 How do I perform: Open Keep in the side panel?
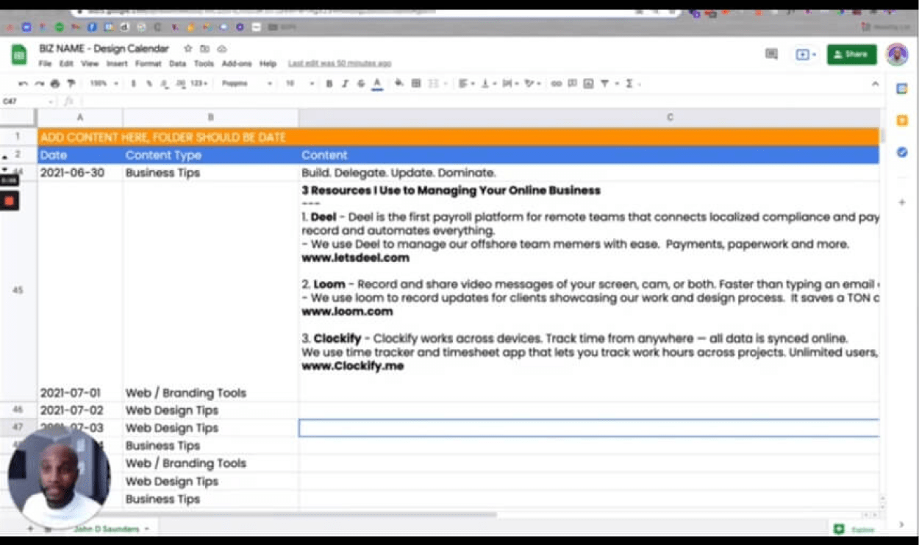tap(901, 120)
